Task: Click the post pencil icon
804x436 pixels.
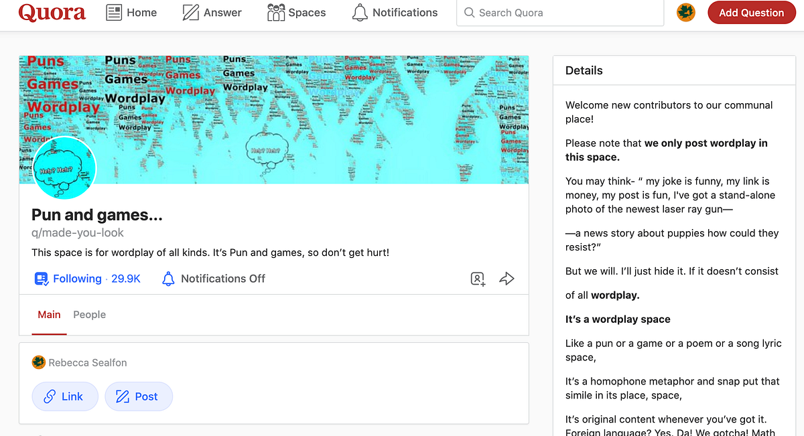Action: point(122,396)
